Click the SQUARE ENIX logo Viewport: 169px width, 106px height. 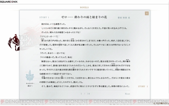pos(9,2)
